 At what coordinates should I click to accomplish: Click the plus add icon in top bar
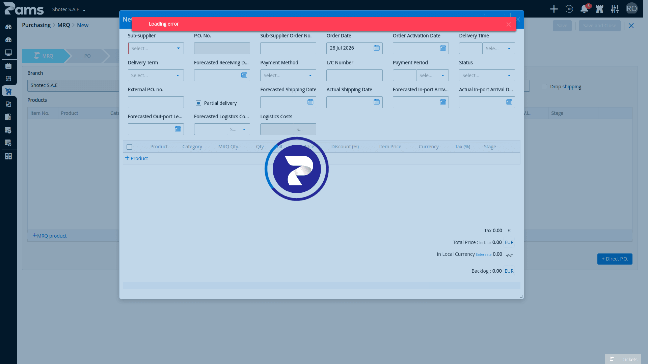(554, 9)
